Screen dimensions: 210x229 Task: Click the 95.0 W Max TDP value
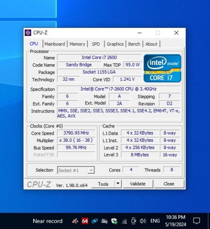[x=133, y=65]
